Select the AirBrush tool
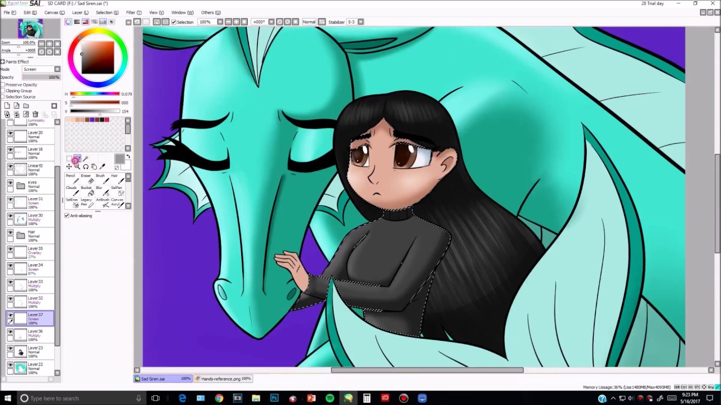Screen dimensions: 721x405 (101, 203)
